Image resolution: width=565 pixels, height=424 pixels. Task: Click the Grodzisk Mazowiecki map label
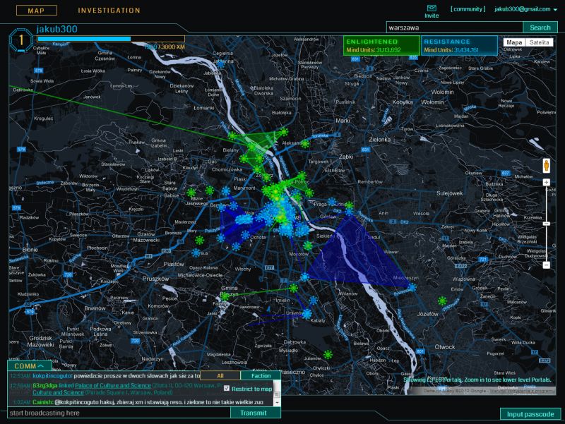[x=40, y=341]
